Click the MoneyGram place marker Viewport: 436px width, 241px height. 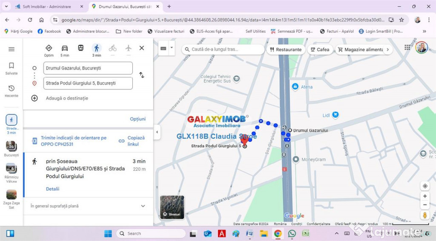[296, 160]
